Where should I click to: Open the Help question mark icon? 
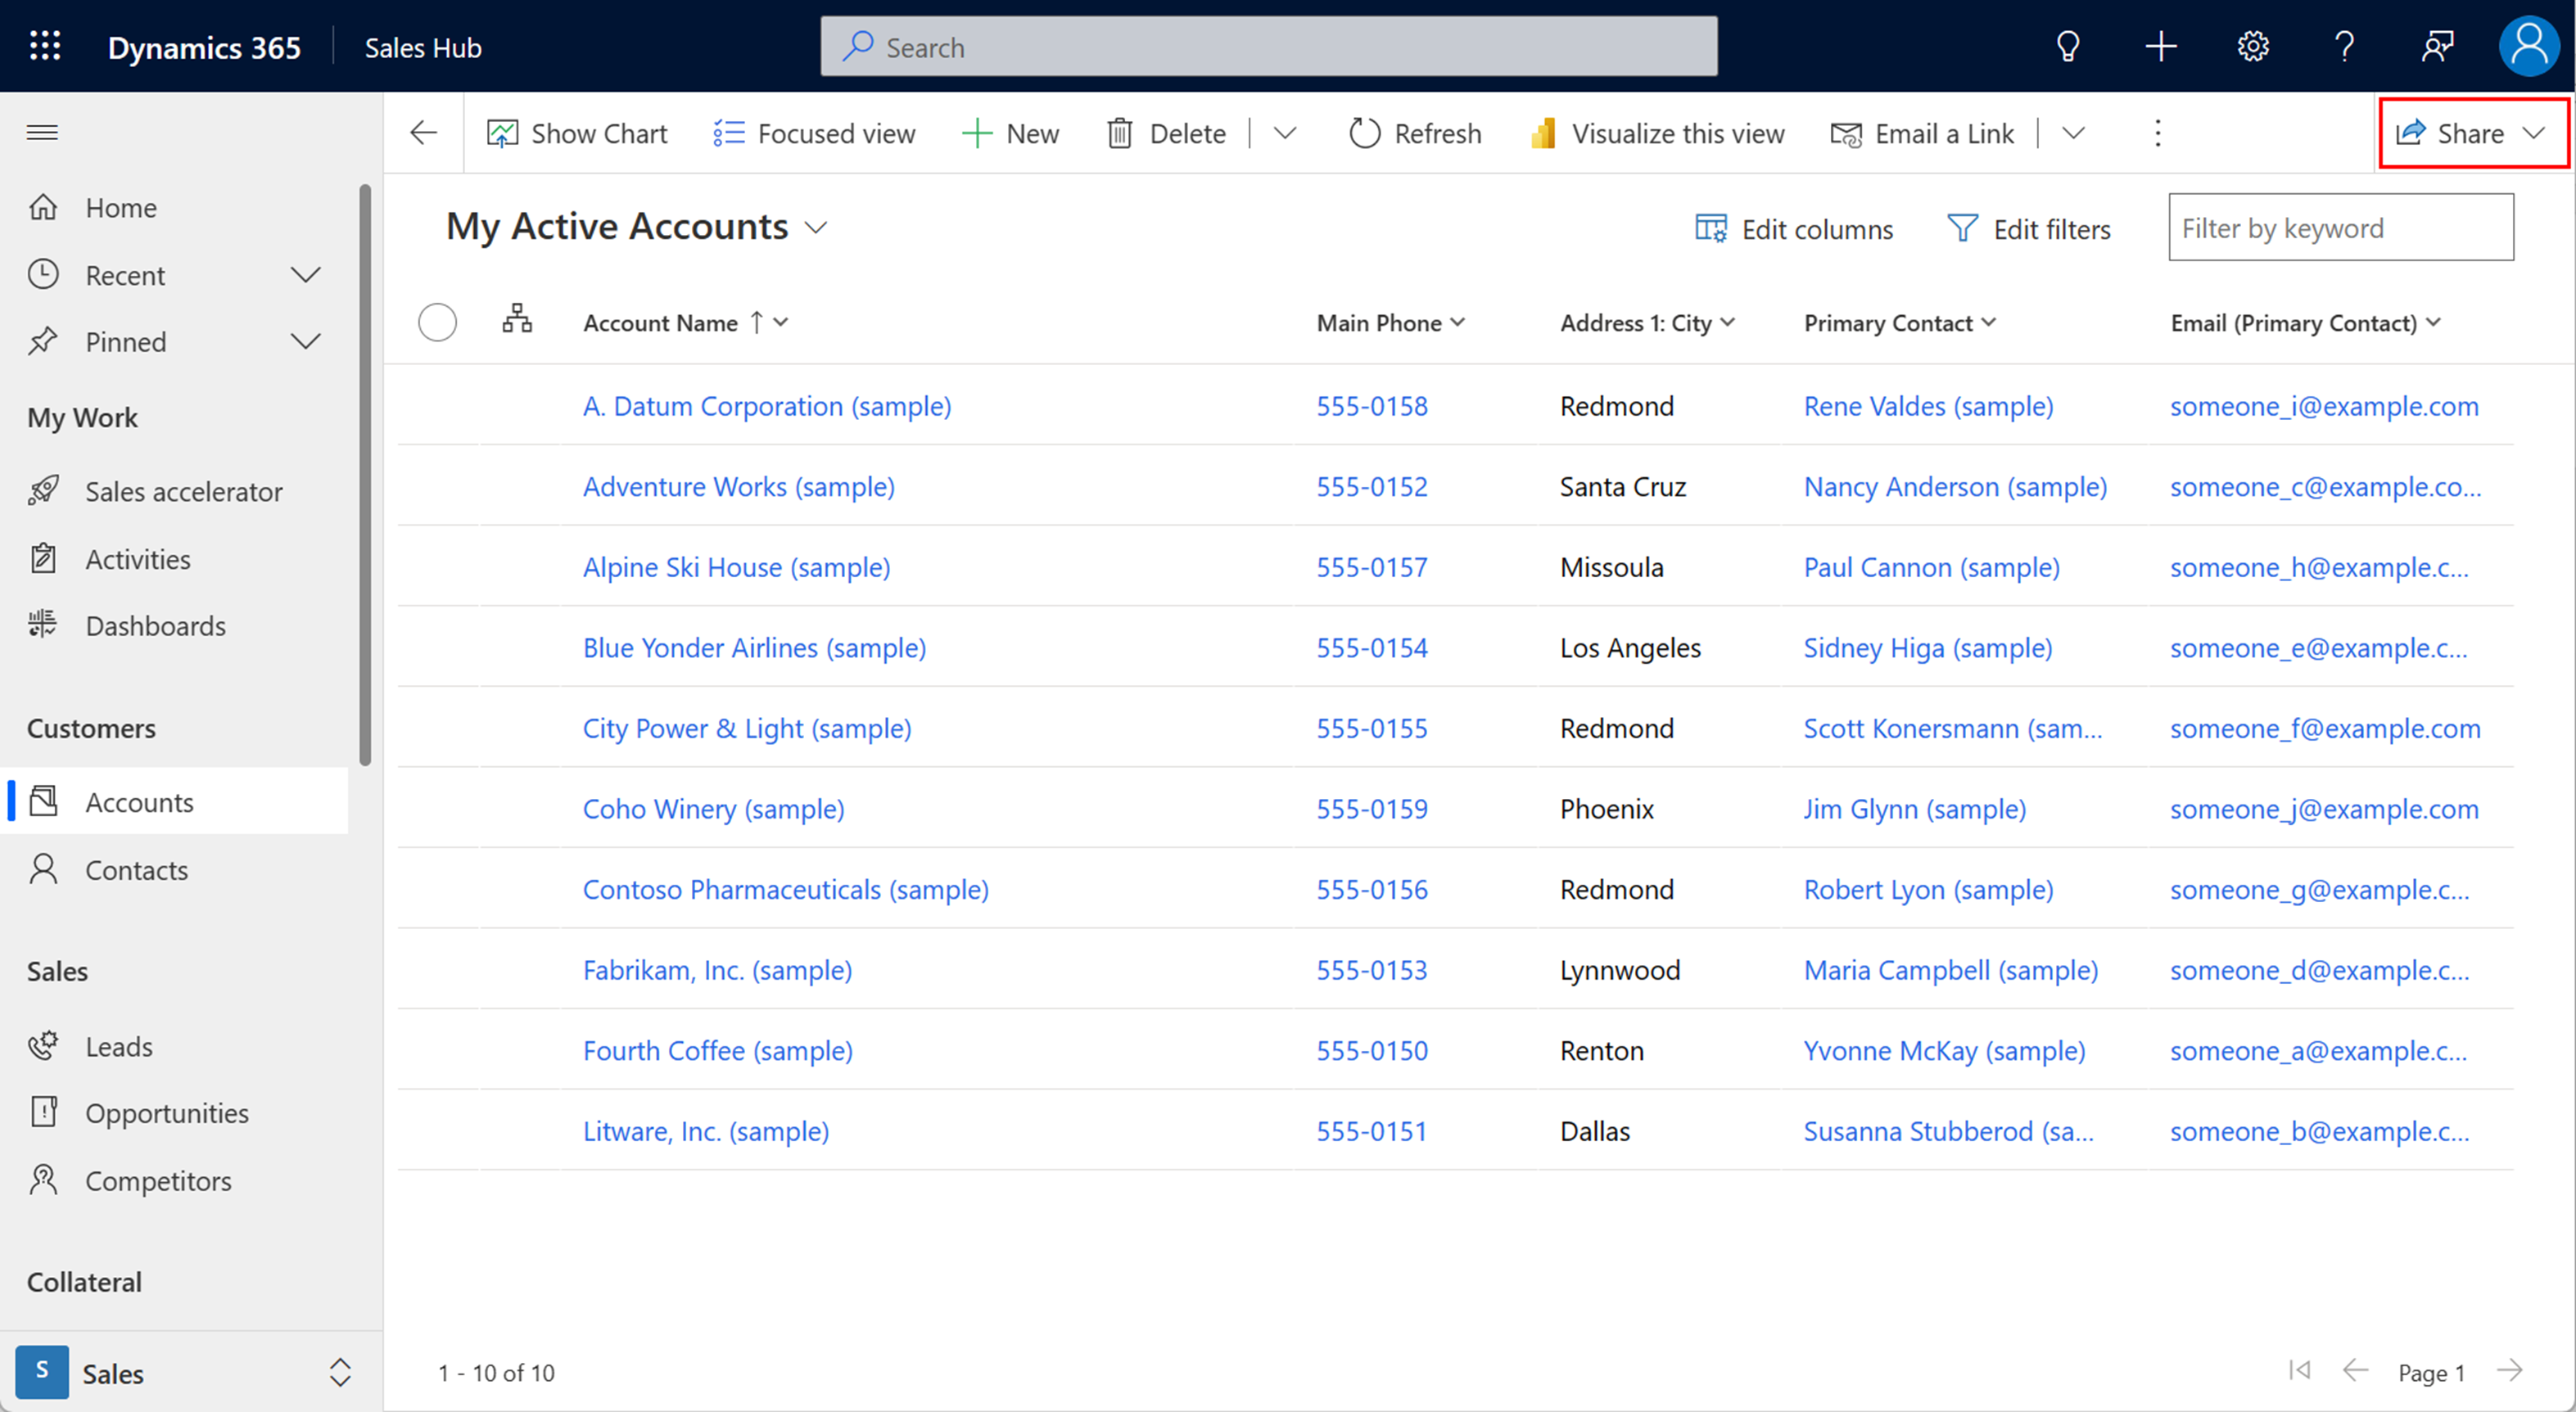click(x=2345, y=46)
